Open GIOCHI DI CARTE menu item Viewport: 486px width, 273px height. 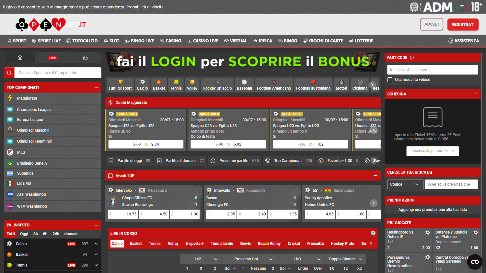323,41
